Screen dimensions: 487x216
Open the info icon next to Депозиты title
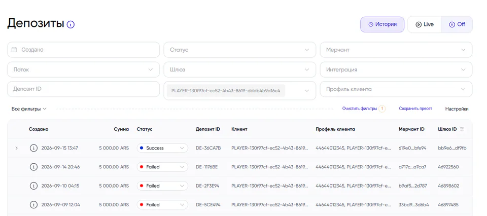coord(71,24)
